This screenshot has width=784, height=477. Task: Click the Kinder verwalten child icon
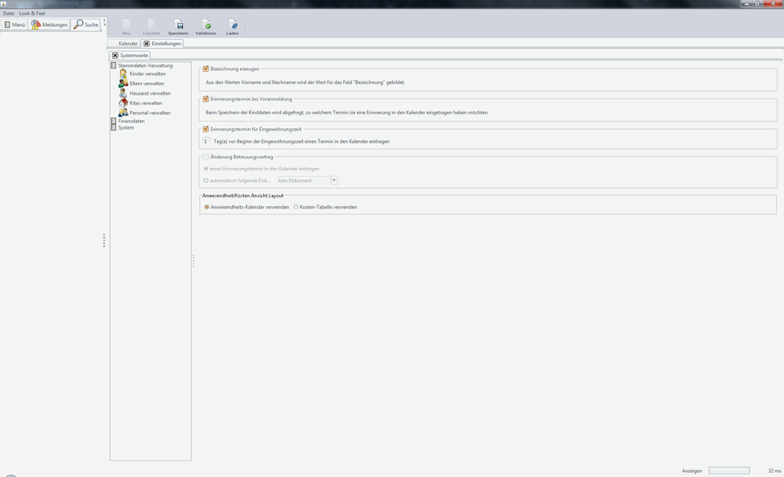(123, 74)
